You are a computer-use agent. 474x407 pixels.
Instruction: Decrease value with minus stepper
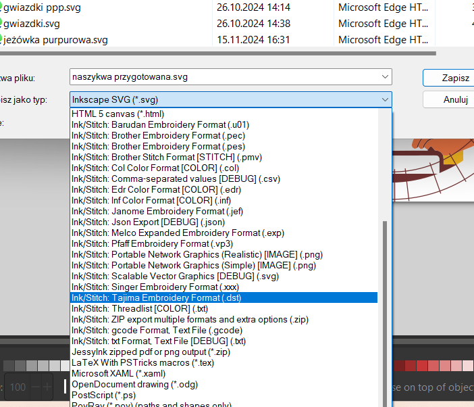click(x=36, y=387)
